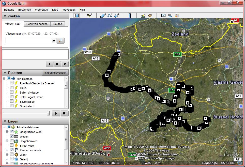Click the Galerij star icon
The image size is (245, 167).
click(x=16, y=159)
